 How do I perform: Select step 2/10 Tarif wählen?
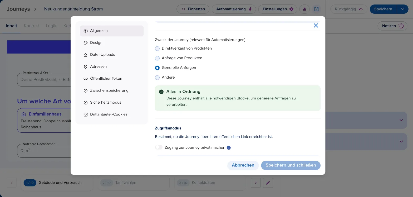coord(134,182)
